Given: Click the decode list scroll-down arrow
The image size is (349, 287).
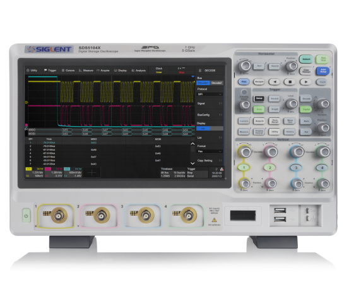Looking at the screenshot, I should [x=192, y=163].
